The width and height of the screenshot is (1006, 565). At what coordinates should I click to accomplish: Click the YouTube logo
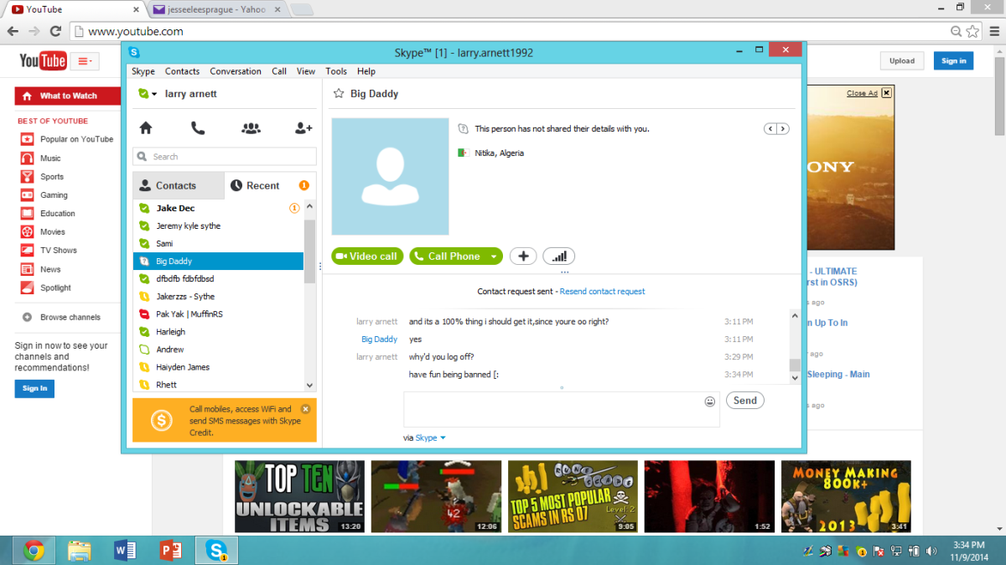click(43, 61)
